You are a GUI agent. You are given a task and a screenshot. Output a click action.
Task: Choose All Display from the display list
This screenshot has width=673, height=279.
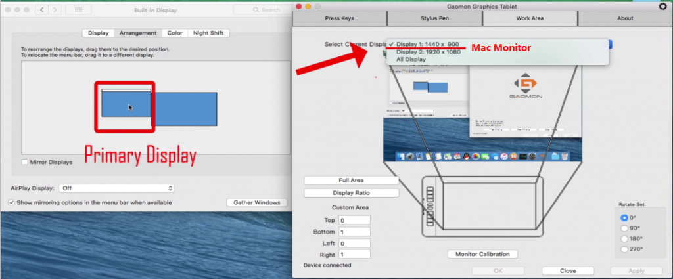tap(411, 60)
